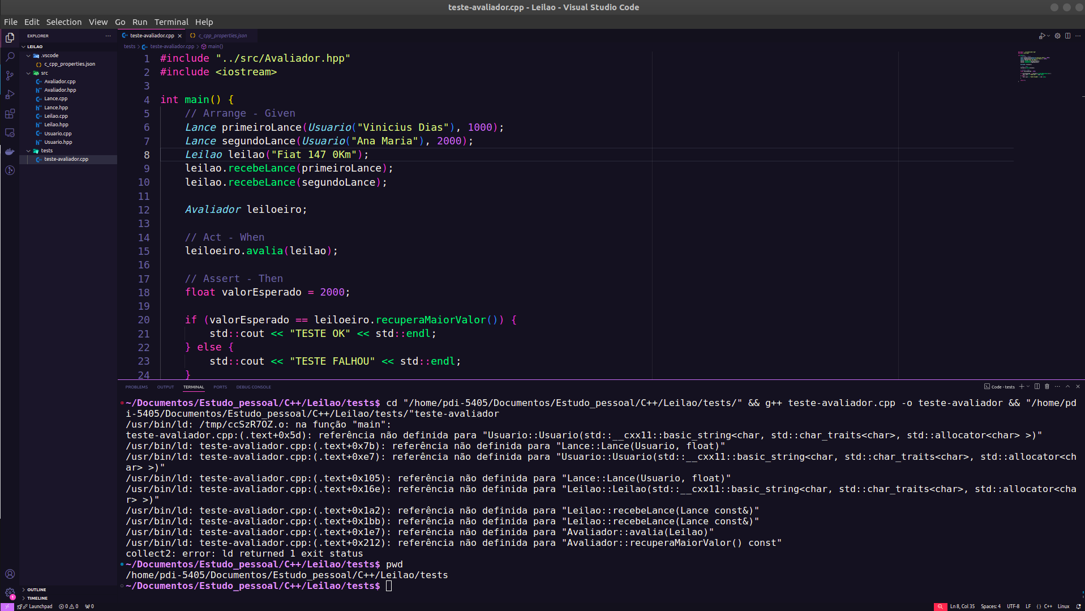Screen dimensions: 1085x611
Task: Click Spaces: 4 indentation in status bar
Action: [990, 606]
